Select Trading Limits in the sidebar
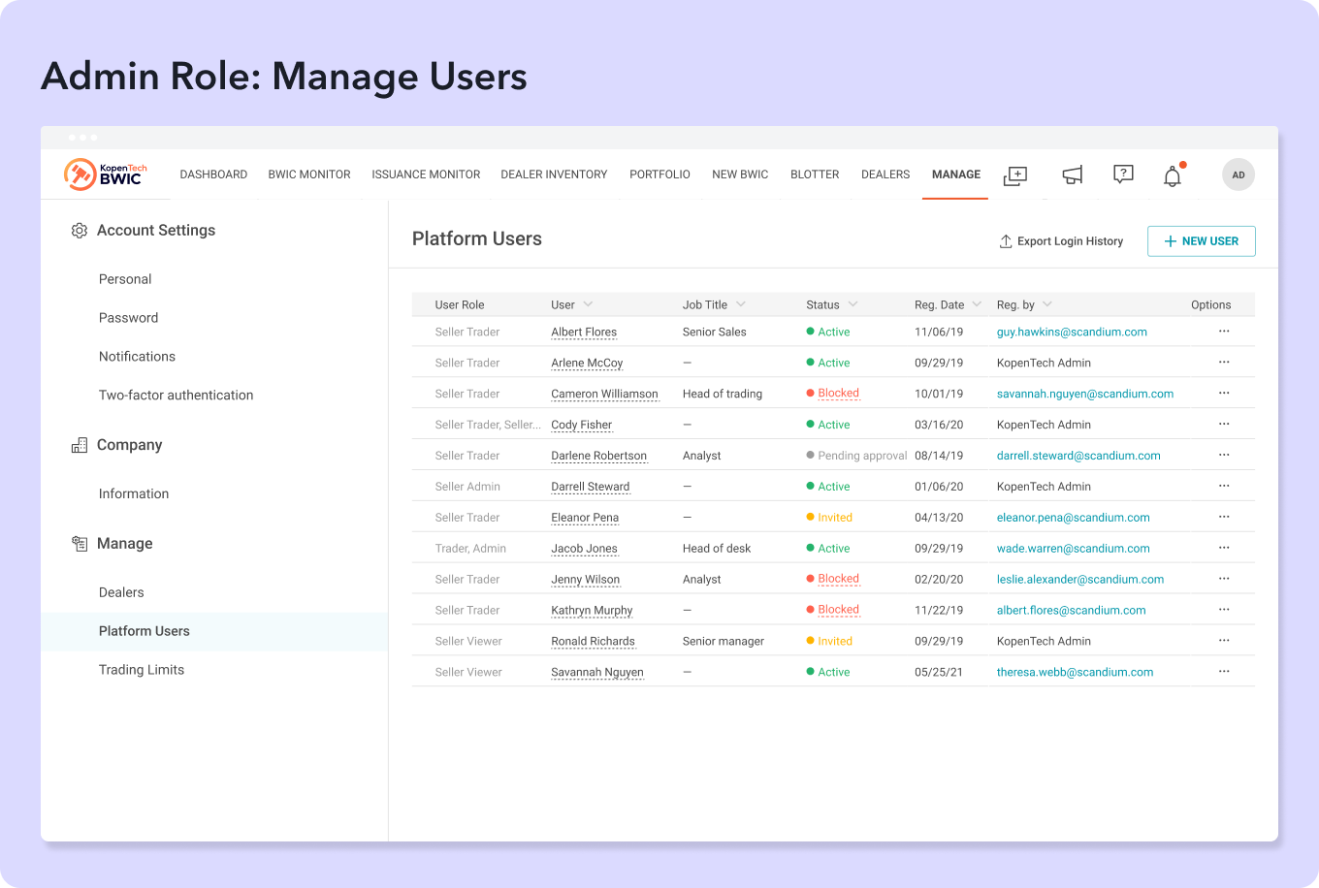Viewport: 1319px width, 888px height. tap(142, 670)
